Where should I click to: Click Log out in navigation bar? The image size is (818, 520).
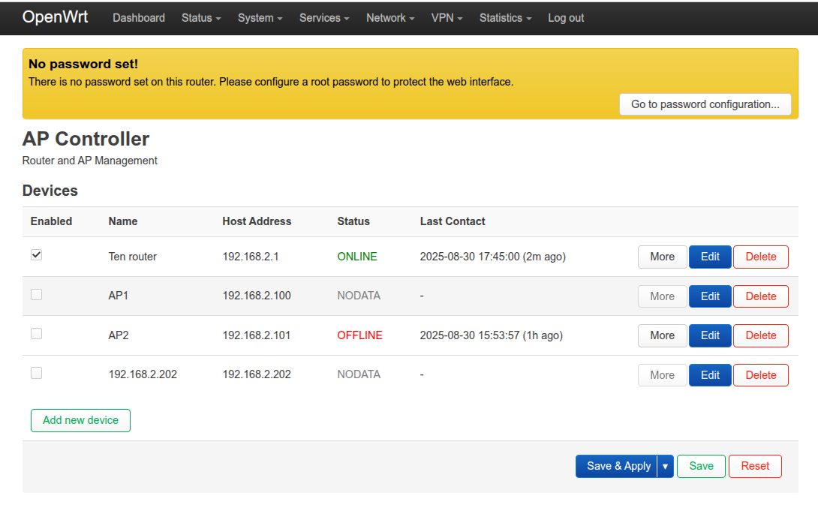[566, 18]
